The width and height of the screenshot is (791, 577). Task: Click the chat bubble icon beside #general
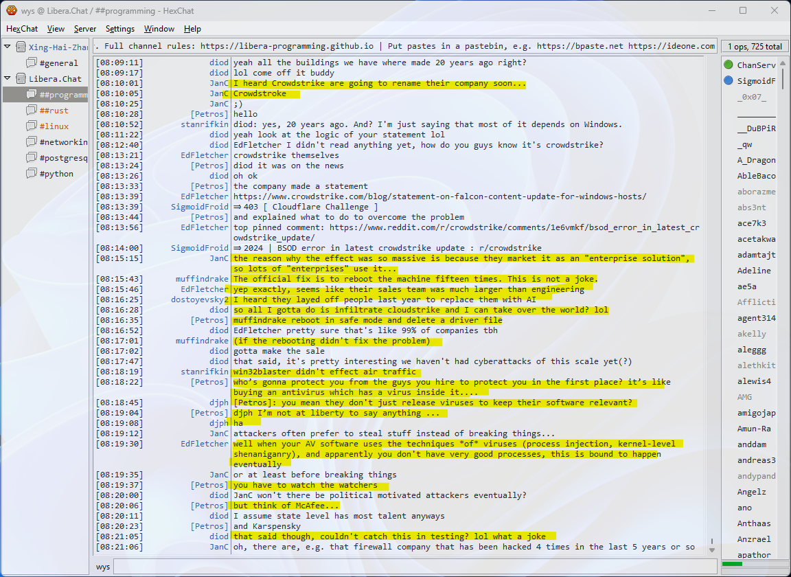point(32,63)
